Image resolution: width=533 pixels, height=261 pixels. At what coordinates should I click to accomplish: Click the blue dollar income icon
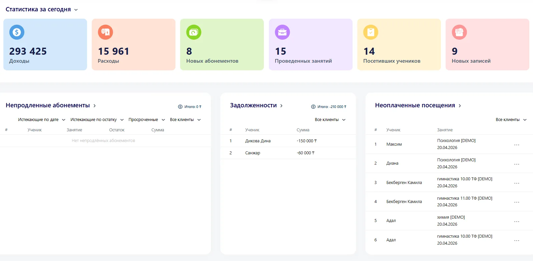17,32
